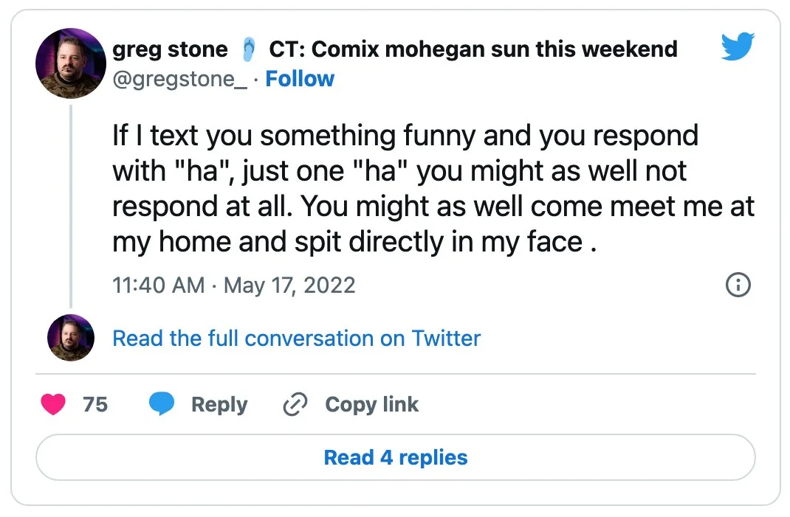
Task: Click the 11:40 AM May 17, 2022 timestamp
Action: (x=233, y=285)
